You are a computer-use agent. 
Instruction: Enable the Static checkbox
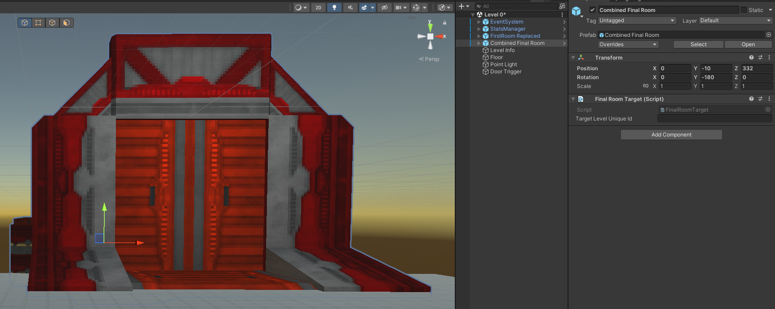pos(743,10)
